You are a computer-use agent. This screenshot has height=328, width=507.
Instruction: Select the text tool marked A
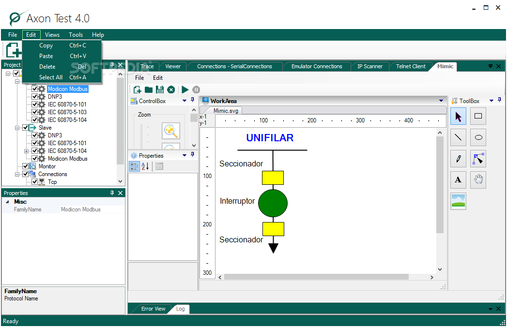click(458, 179)
